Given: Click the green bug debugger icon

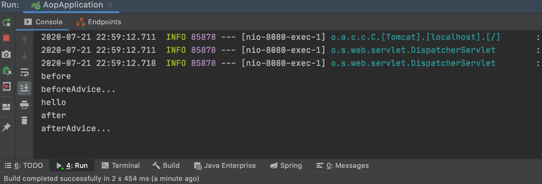Looking at the screenshot, I should coord(7,71).
